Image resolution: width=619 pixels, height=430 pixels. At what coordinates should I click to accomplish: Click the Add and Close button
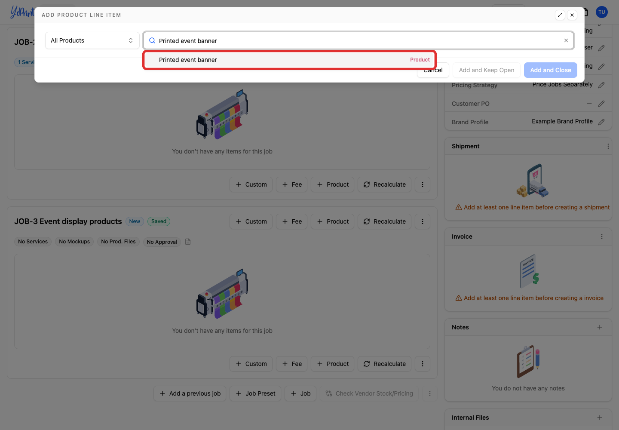pos(551,70)
